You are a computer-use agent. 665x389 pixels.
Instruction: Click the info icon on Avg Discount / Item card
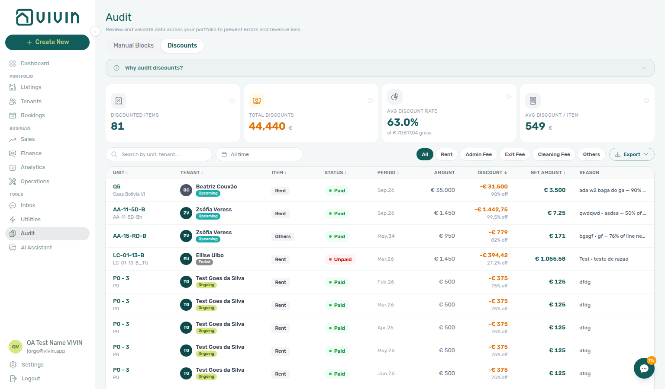click(x=646, y=101)
